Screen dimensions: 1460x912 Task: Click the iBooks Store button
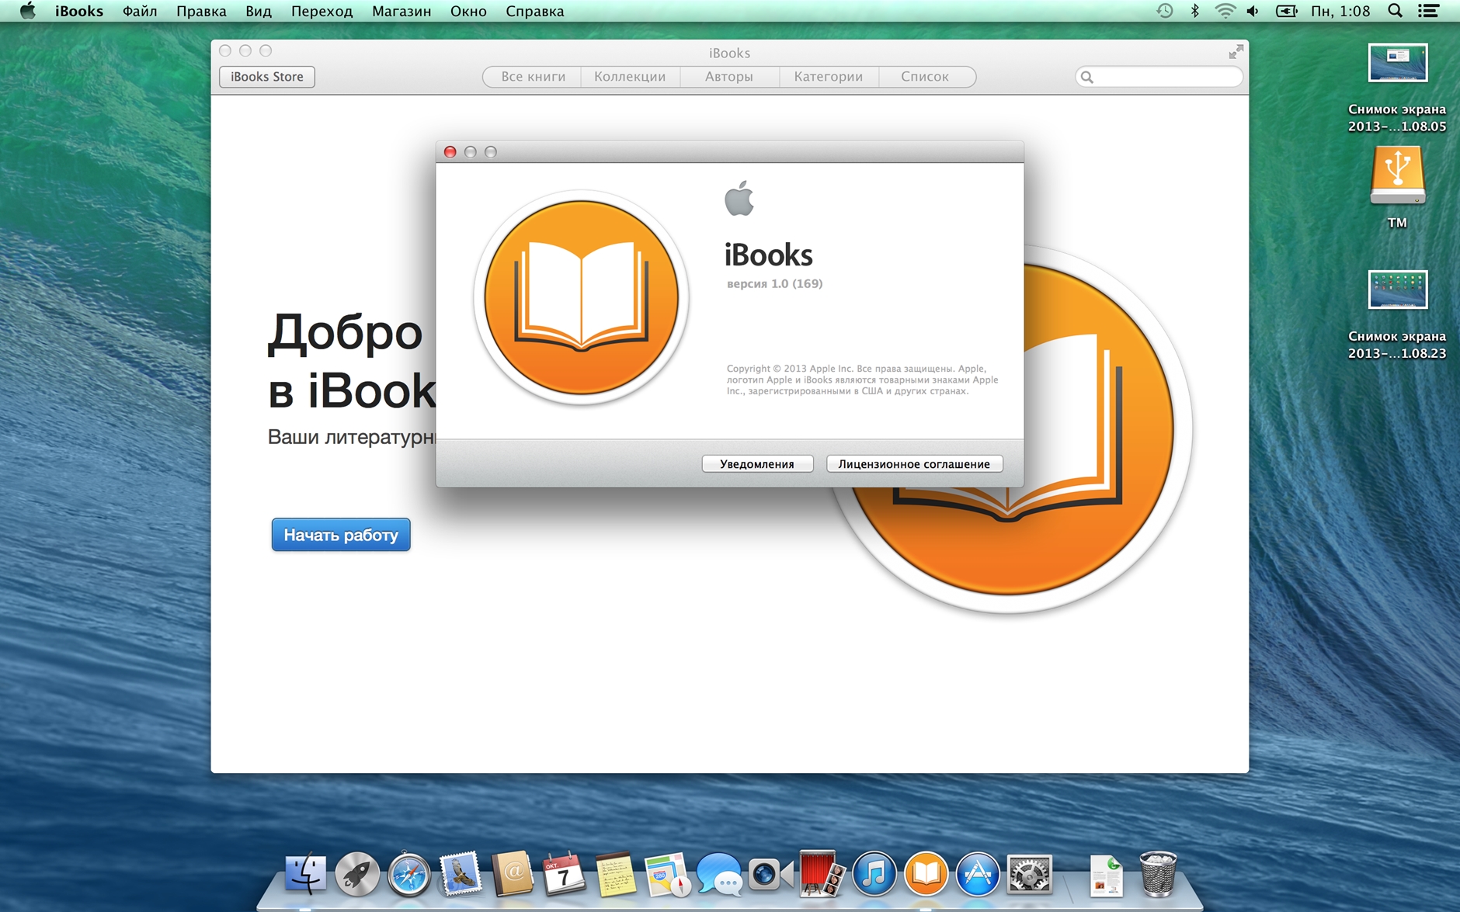(267, 77)
